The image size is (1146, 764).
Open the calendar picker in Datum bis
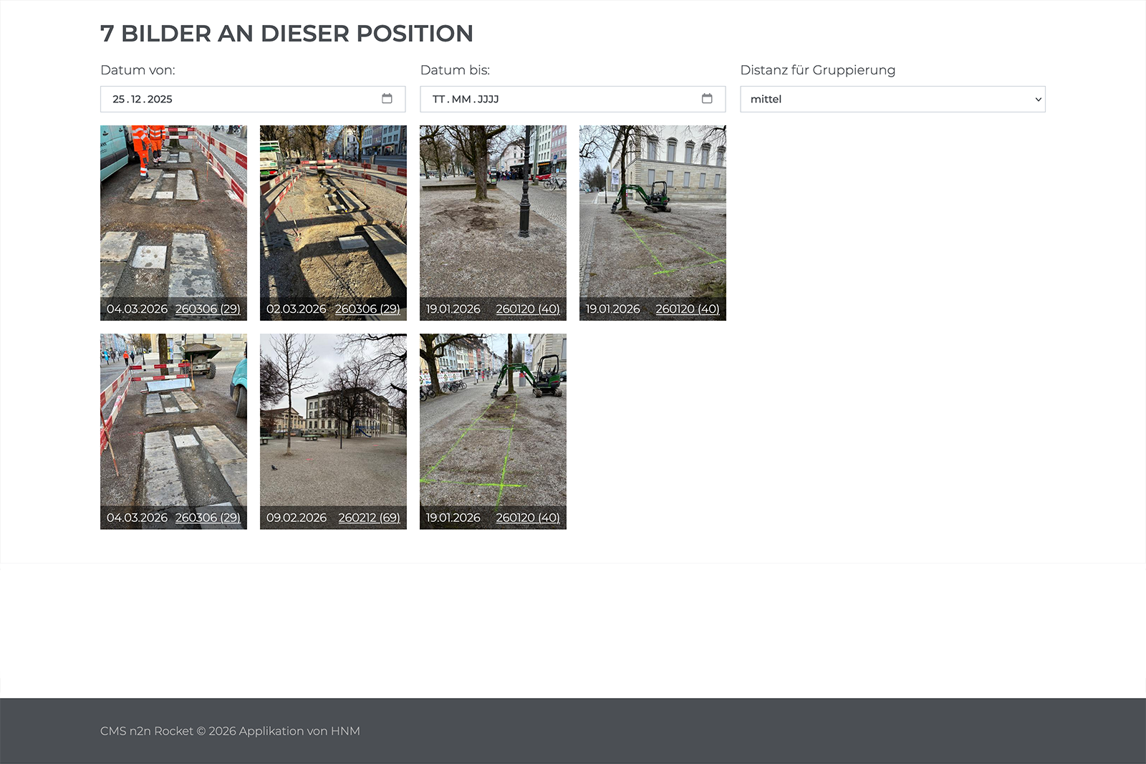pos(707,99)
